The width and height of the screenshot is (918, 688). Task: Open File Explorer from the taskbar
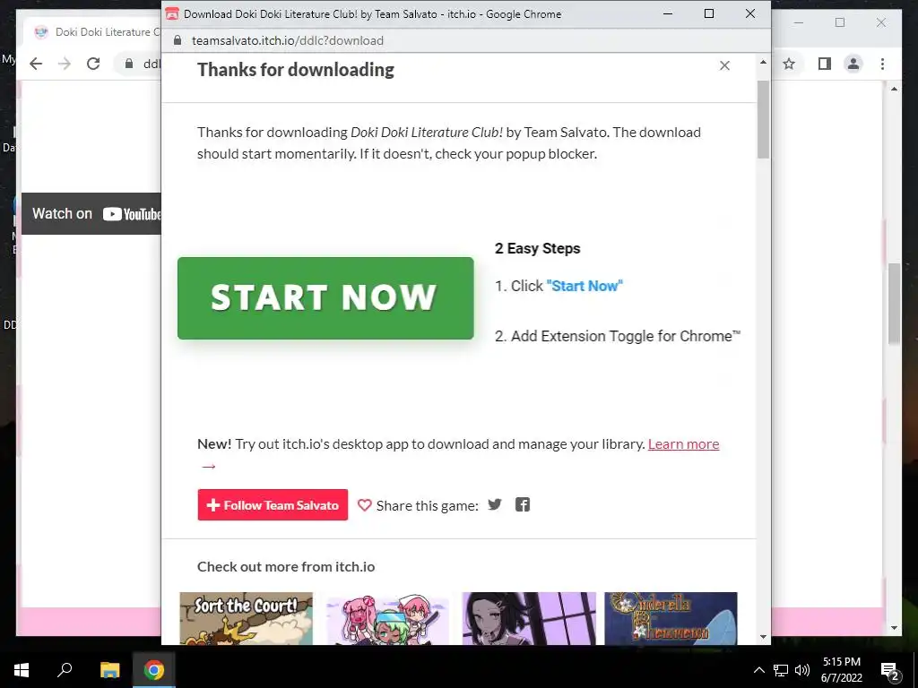point(109,670)
